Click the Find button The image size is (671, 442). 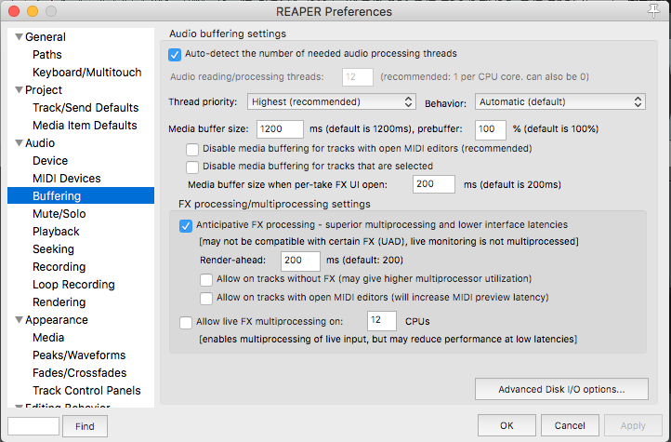coord(85,426)
